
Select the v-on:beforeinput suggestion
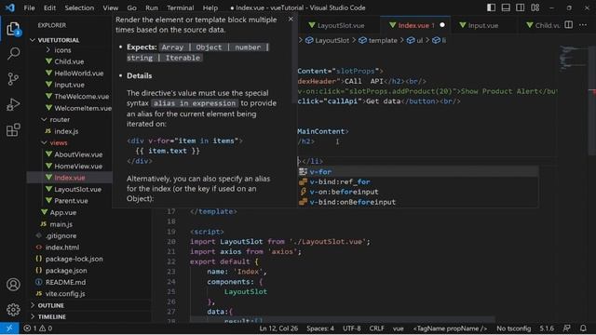click(418, 192)
